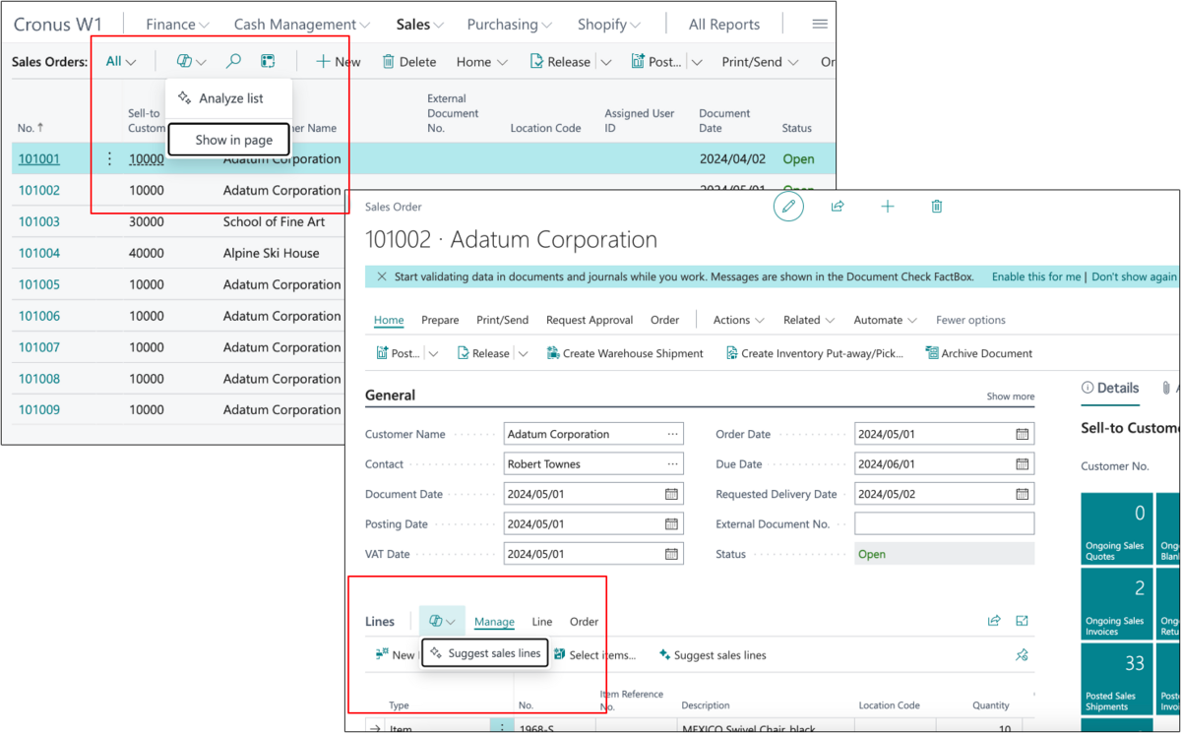
Task: Expand the Shopify menu
Action: coord(608,24)
